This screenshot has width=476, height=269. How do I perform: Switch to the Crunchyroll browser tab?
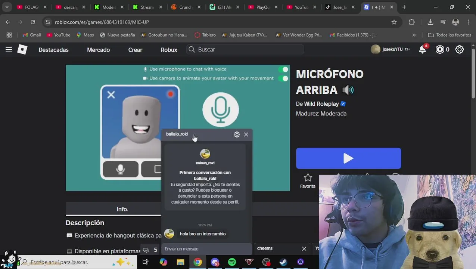[x=186, y=7]
